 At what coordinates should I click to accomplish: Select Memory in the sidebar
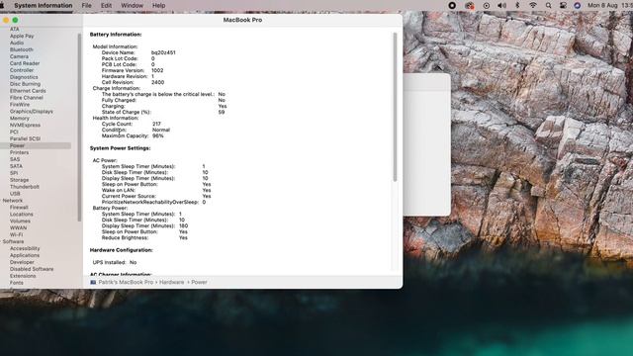point(20,119)
